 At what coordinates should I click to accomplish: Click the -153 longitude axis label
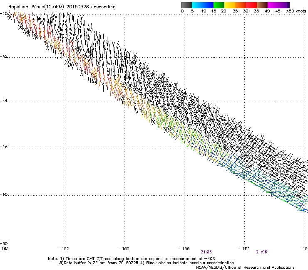(x=245, y=249)
